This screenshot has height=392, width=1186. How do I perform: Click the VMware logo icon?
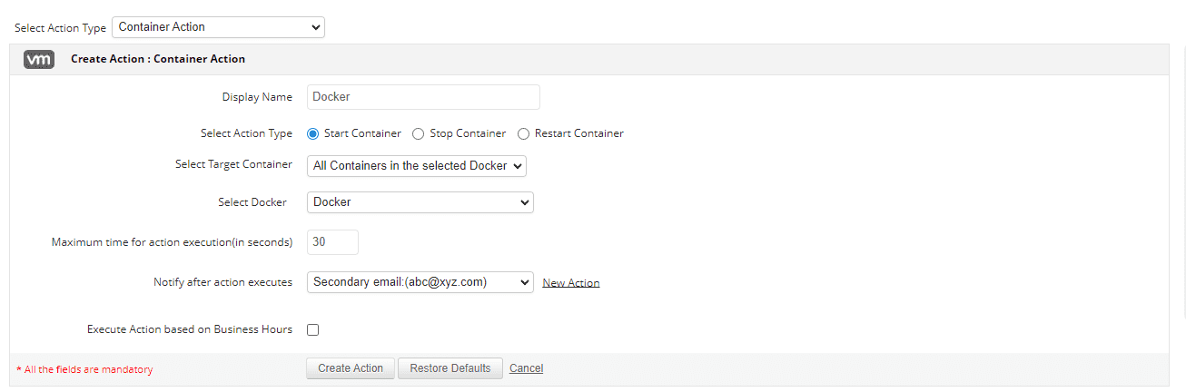tap(39, 59)
